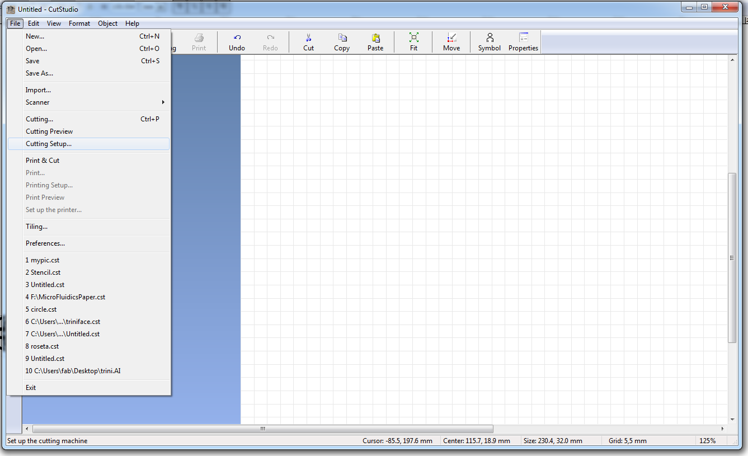This screenshot has height=456, width=748.
Task: Open recent file F:\MicroFluidicsPaper.cst
Action: pos(88,297)
